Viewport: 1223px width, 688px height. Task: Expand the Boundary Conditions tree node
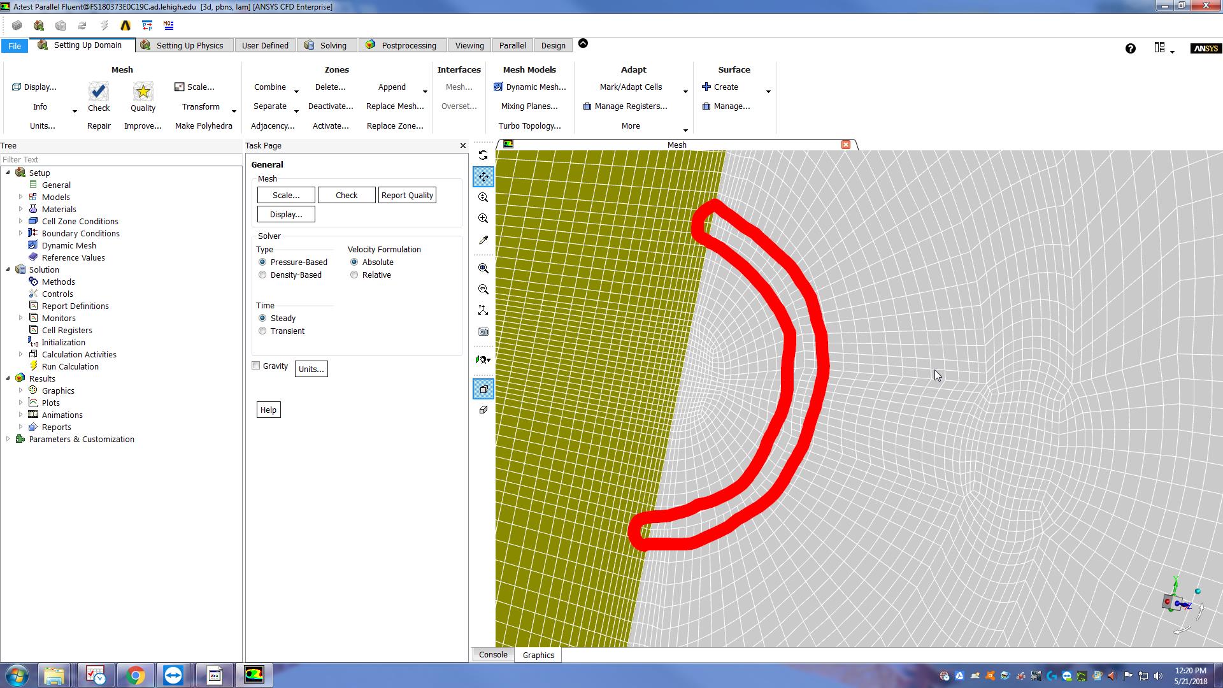pyautogui.click(x=20, y=233)
